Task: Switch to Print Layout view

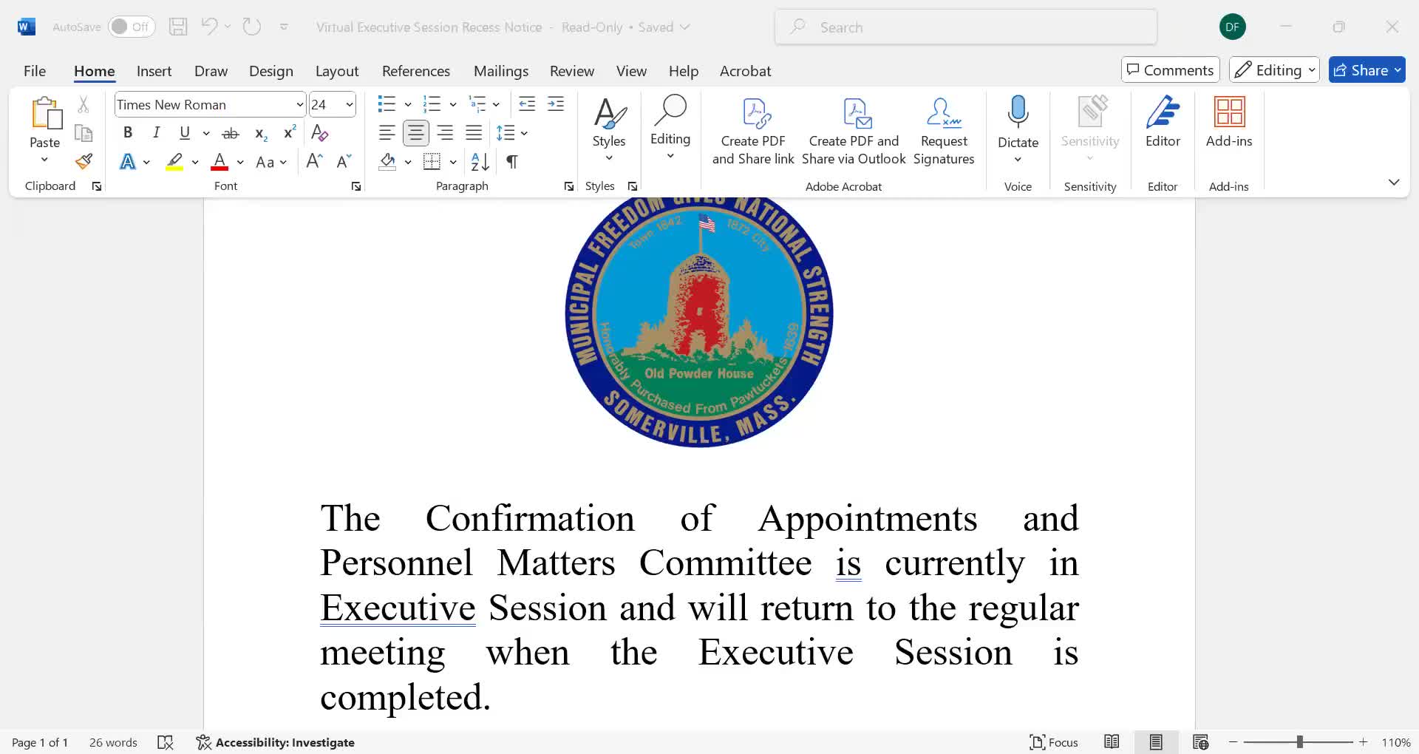Action: tap(1156, 742)
